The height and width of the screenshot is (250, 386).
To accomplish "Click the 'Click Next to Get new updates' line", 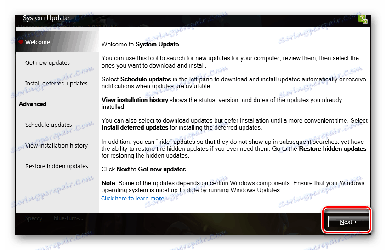I will (x=144, y=170).
